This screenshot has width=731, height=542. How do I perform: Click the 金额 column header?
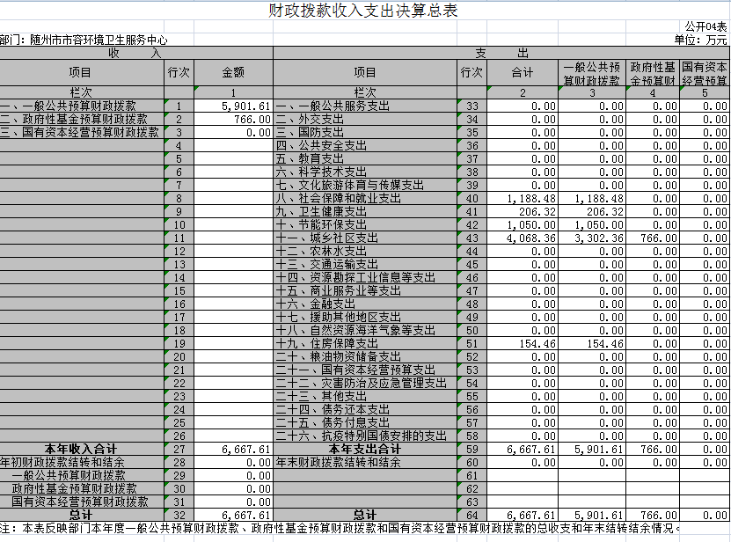233,72
